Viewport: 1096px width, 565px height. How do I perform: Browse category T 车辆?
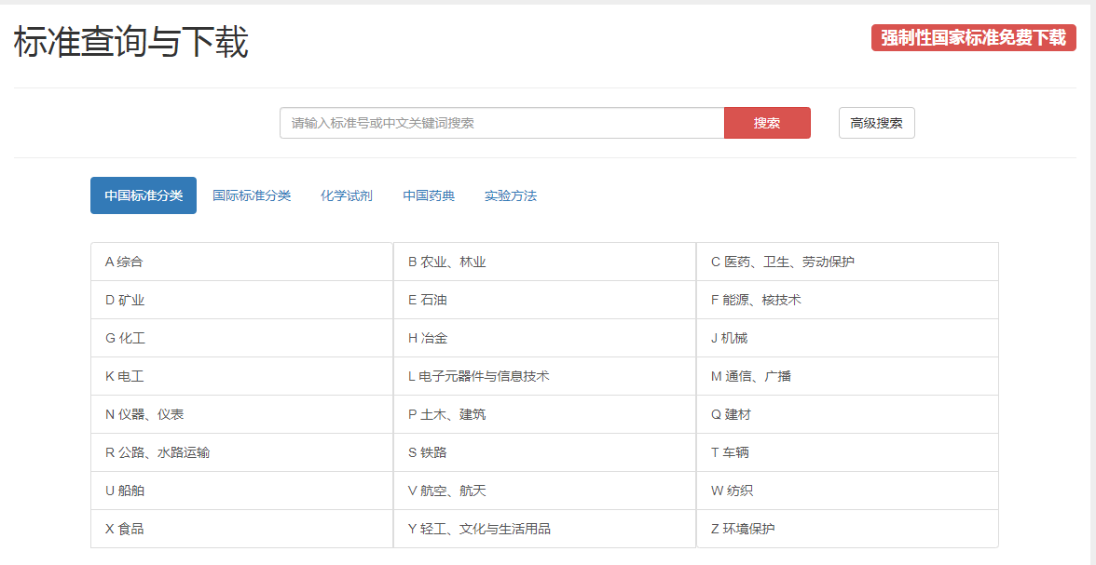[731, 453]
